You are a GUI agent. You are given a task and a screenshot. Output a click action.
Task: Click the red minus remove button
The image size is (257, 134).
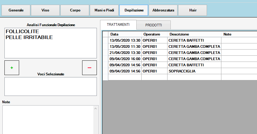coord(89,68)
